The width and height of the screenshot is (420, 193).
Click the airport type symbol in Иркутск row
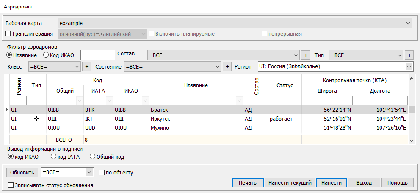click(36, 119)
